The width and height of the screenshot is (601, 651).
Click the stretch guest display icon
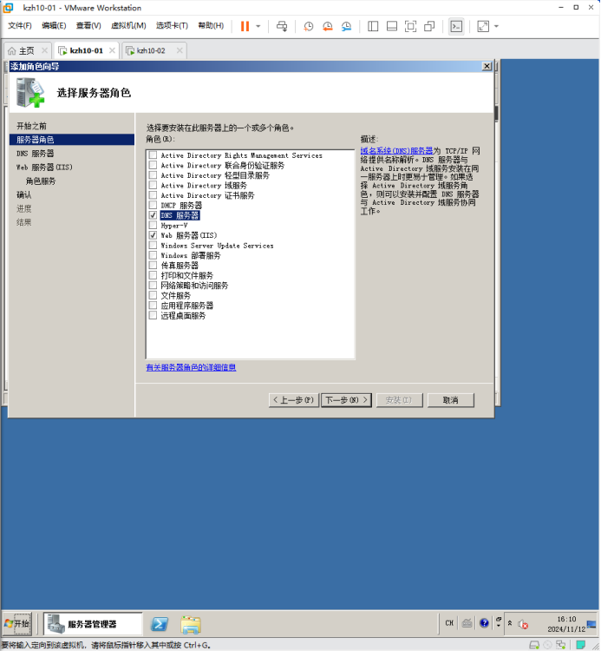(483, 26)
